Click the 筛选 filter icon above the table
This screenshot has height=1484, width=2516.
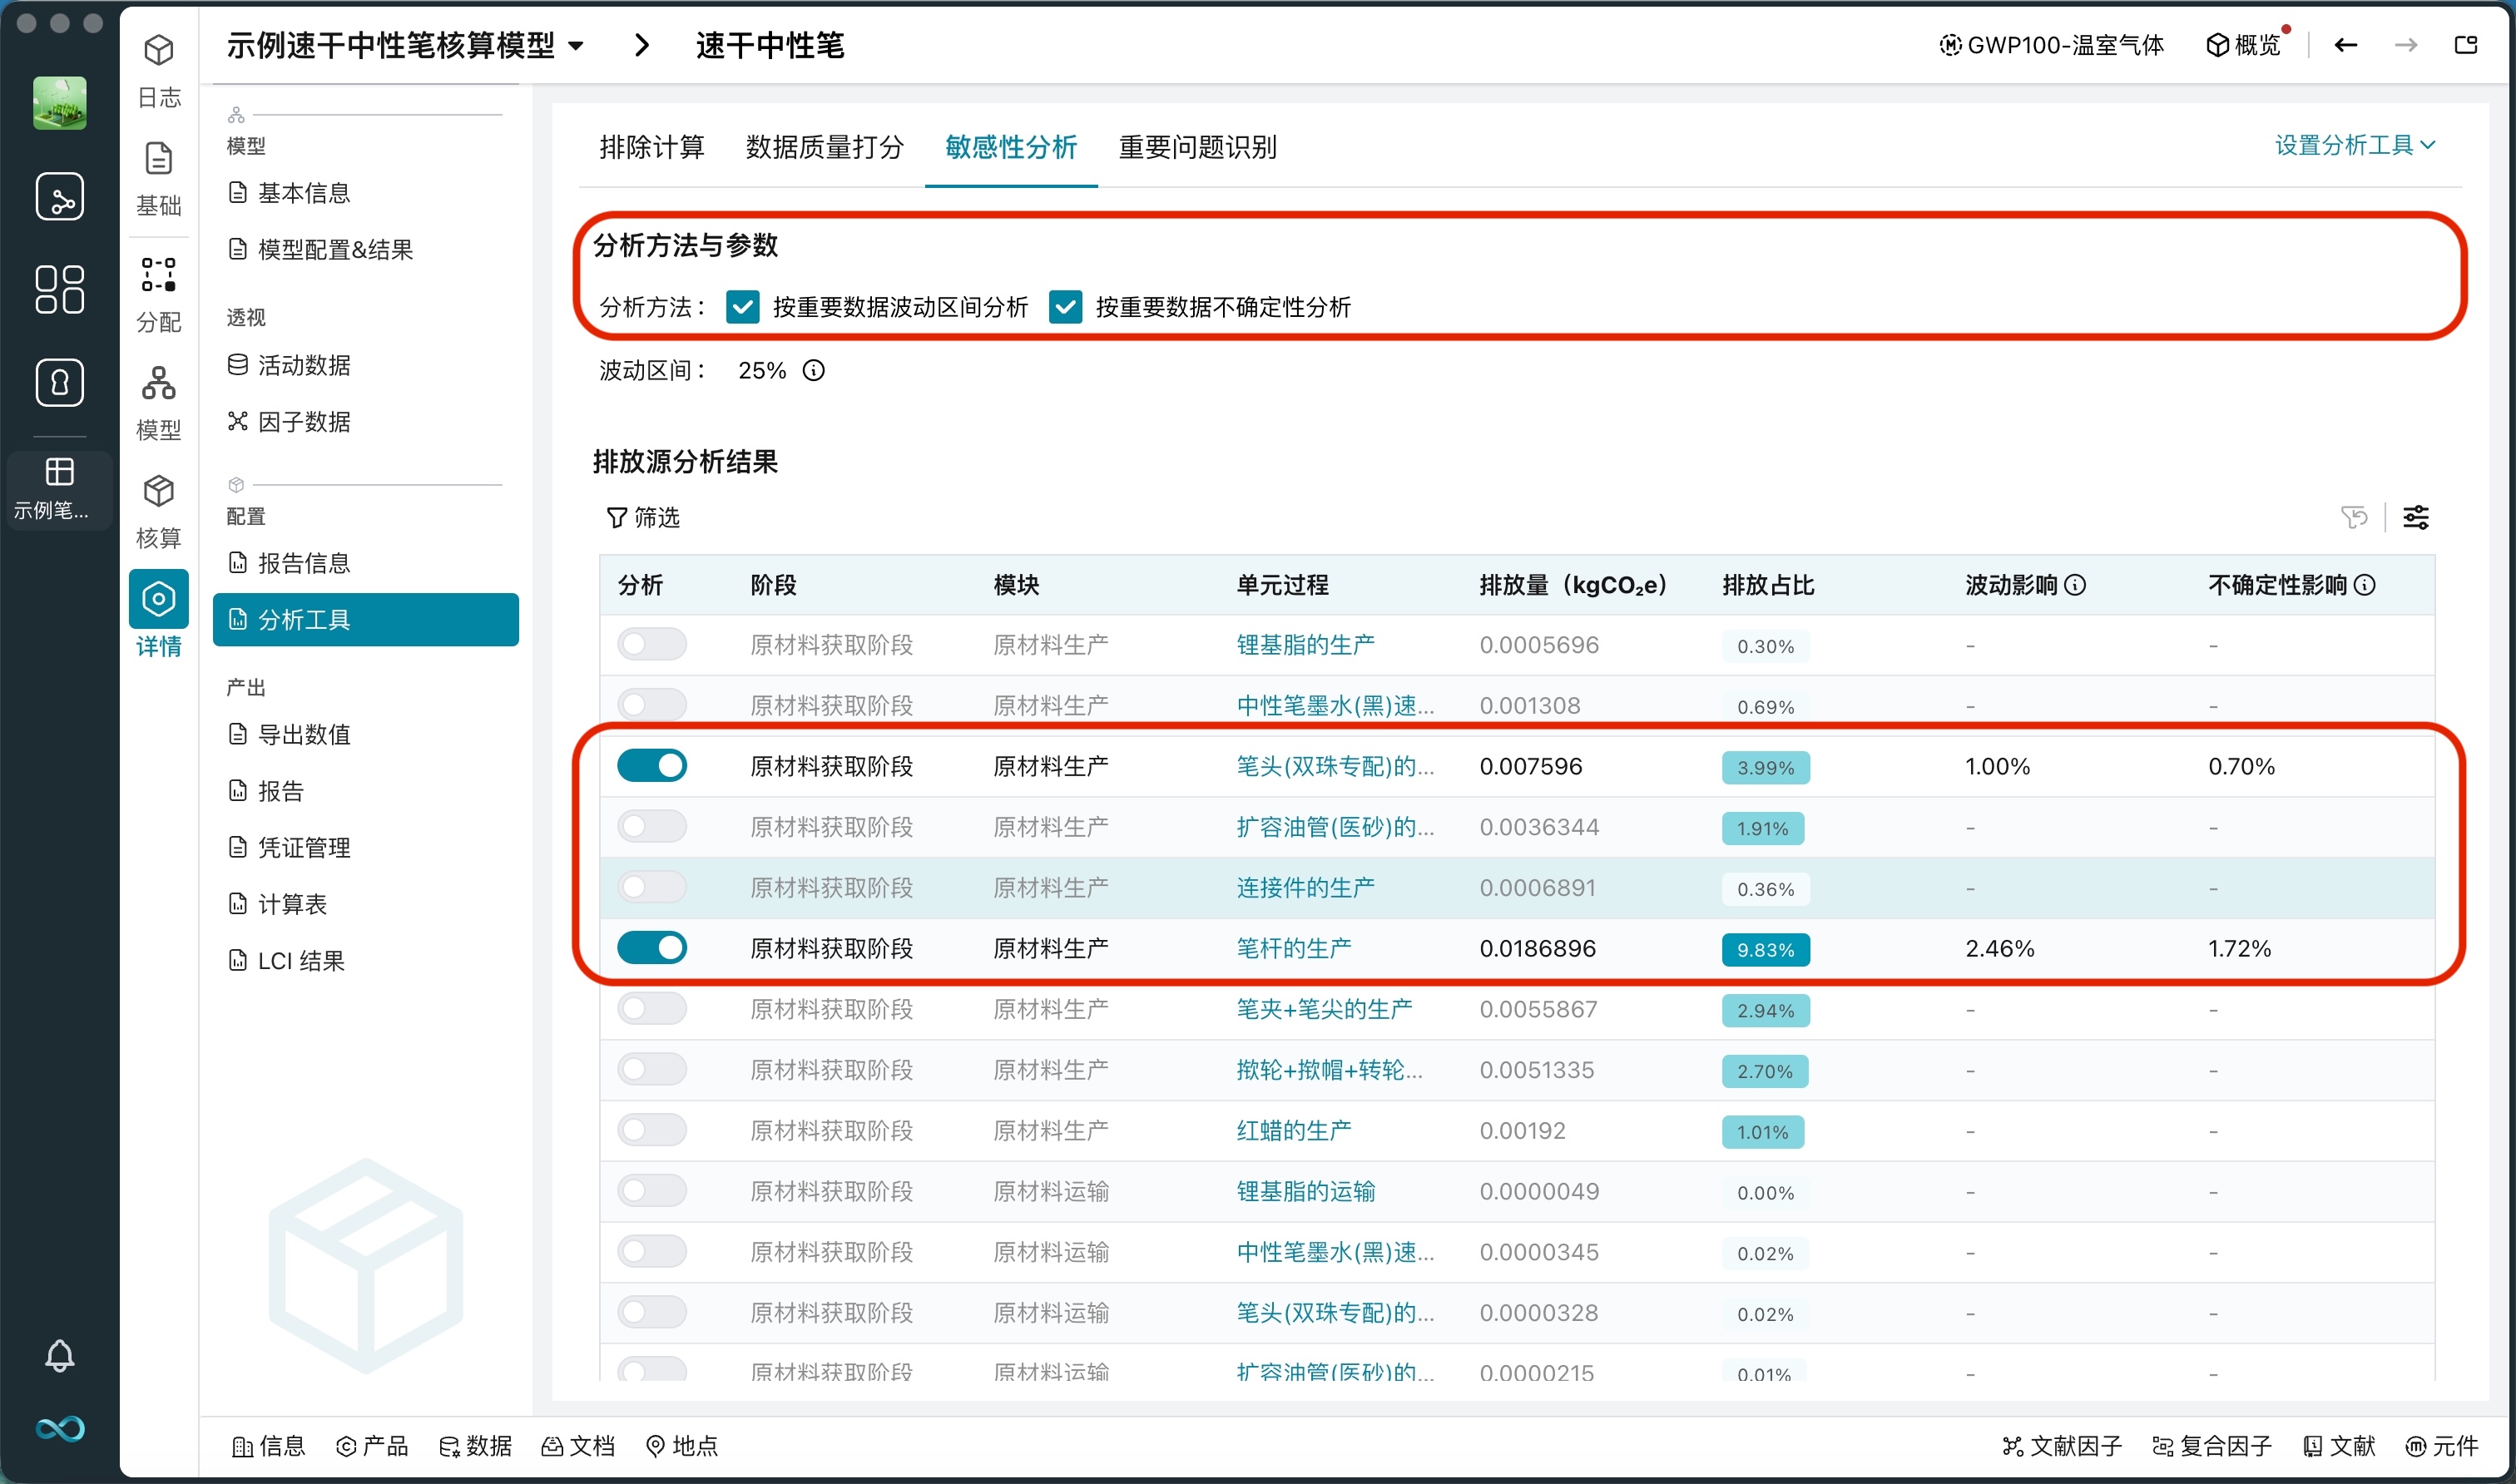point(641,518)
